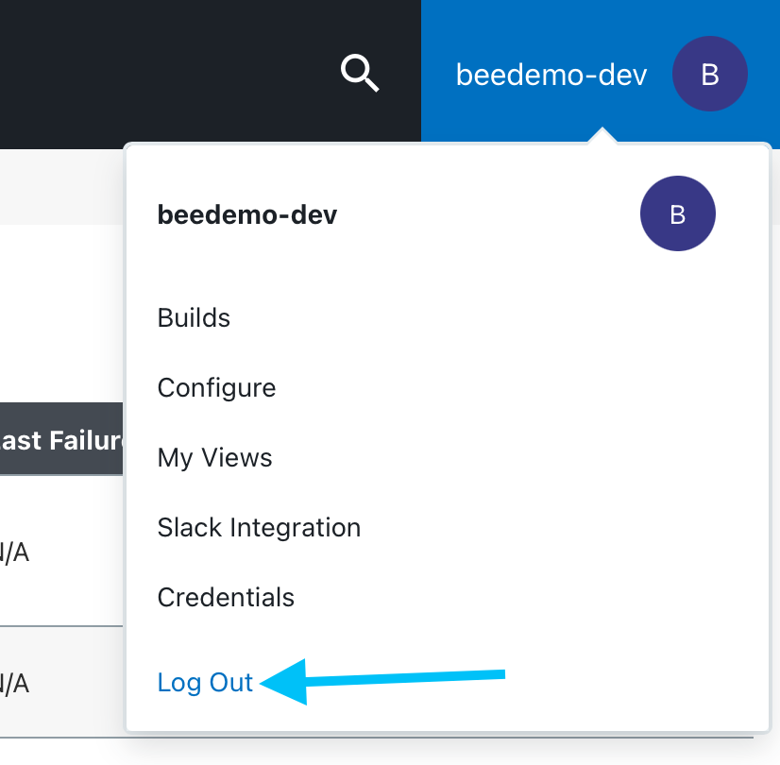Click the first N/A cell under Last Failure
The image size is (780, 765).
click(14, 552)
